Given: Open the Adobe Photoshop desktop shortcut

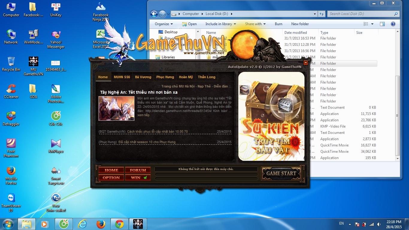Looking at the screenshot, I should click(56, 93).
